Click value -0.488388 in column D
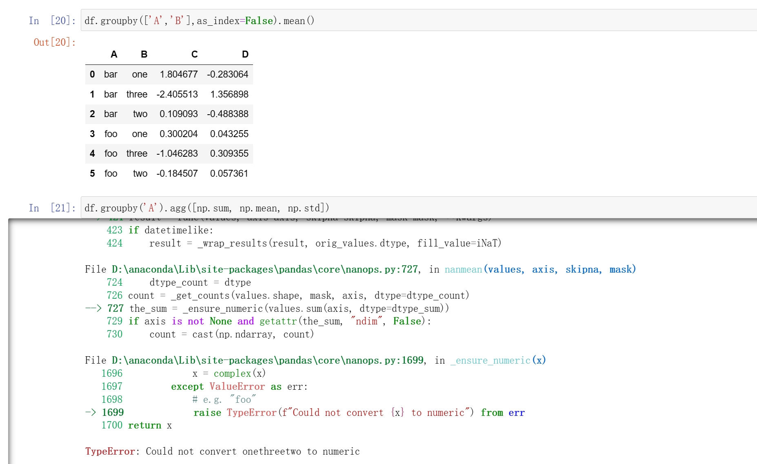This screenshot has height=464, width=757. [x=227, y=114]
